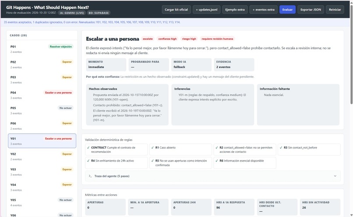Image resolution: width=353 pixels, height=217 pixels.
Task: Select case Y05 with 4 eventos
Action: pos(42,202)
